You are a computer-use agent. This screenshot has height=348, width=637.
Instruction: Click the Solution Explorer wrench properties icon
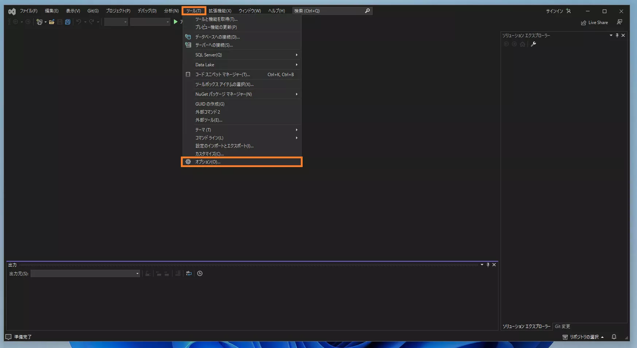pyautogui.click(x=533, y=44)
